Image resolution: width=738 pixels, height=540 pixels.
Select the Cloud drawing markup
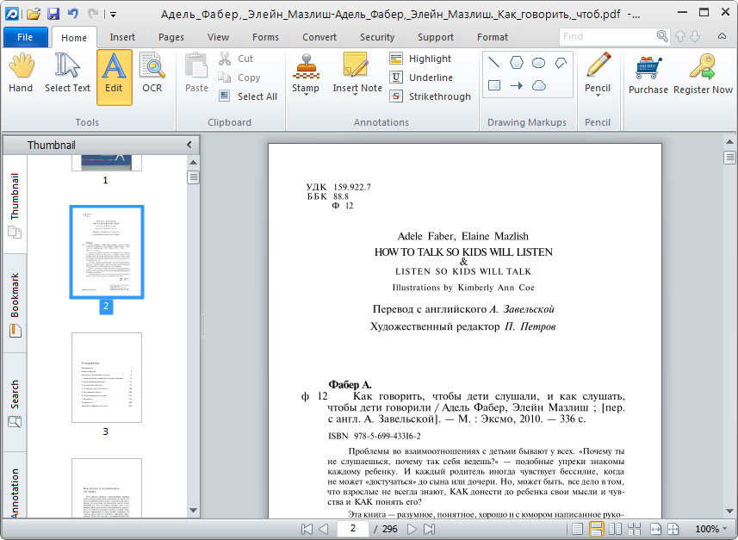point(538,85)
